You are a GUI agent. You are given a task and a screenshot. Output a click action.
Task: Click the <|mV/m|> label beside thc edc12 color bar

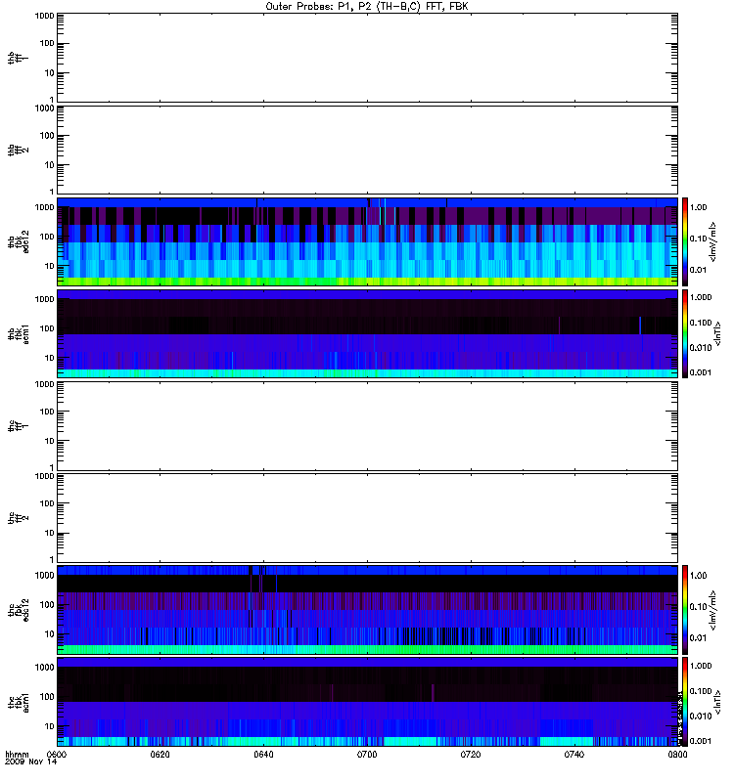[x=712, y=610]
